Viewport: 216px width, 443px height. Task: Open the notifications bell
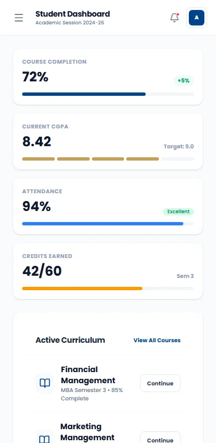(x=174, y=18)
